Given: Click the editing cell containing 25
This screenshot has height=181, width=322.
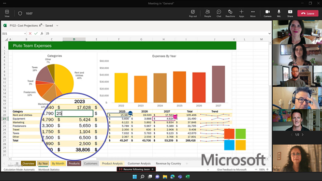Looking at the screenshot, I should 74,113.
